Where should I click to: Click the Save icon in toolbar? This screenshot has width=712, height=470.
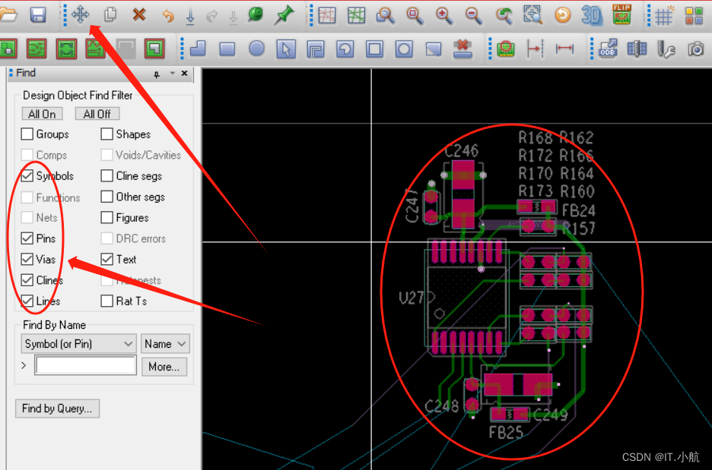point(38,14)
